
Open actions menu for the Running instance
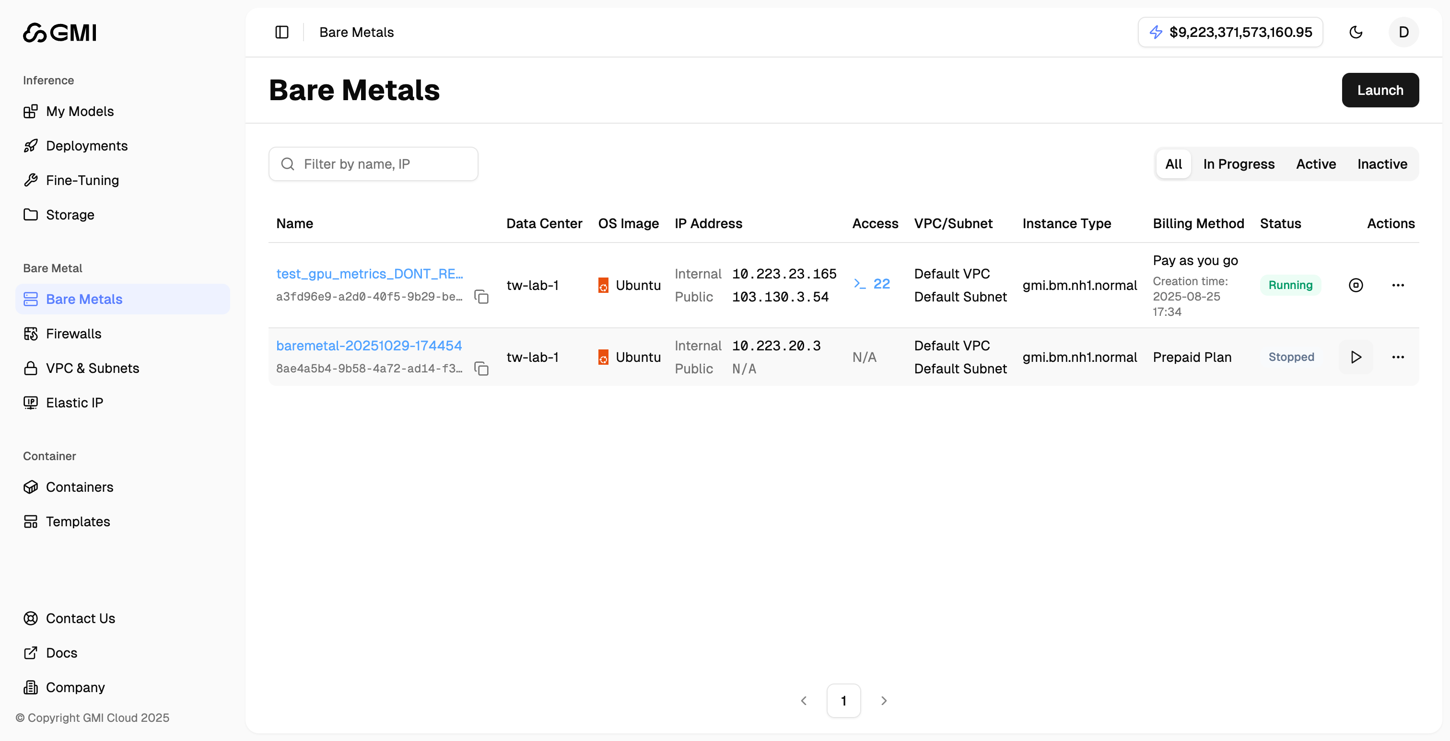point(1398,285)
